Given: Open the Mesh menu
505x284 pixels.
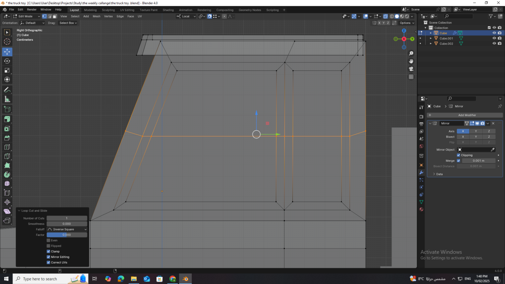Looking at the screenshot, I should (96, 16).
